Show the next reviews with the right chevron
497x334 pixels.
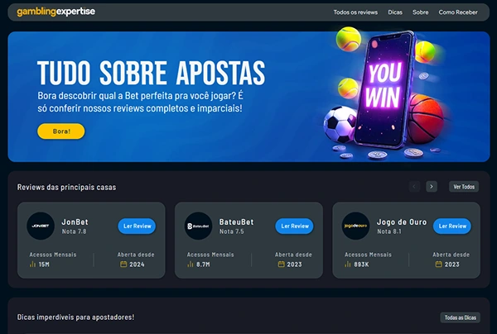point(432,187)
